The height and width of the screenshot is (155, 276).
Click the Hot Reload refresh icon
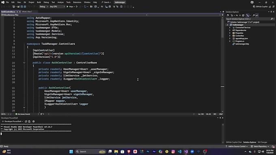point(85,6)
